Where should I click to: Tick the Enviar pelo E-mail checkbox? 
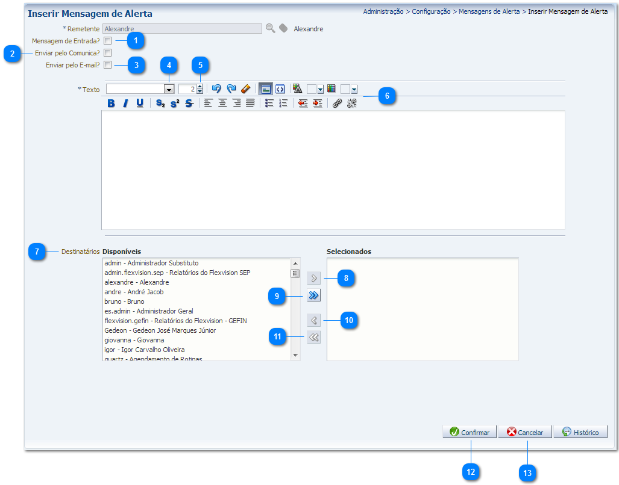click(x=107, y=65)
